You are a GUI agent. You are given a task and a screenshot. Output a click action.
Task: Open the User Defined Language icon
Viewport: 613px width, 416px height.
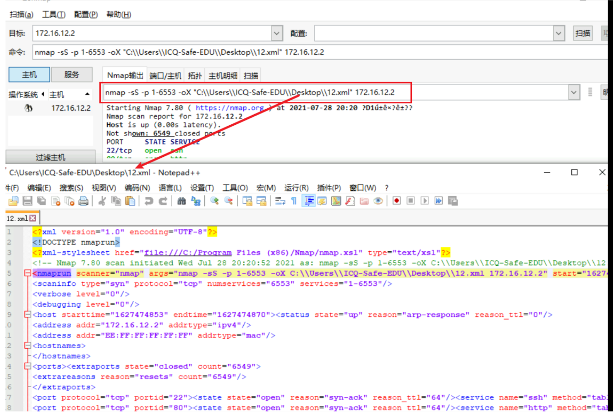tap(322, 201)
